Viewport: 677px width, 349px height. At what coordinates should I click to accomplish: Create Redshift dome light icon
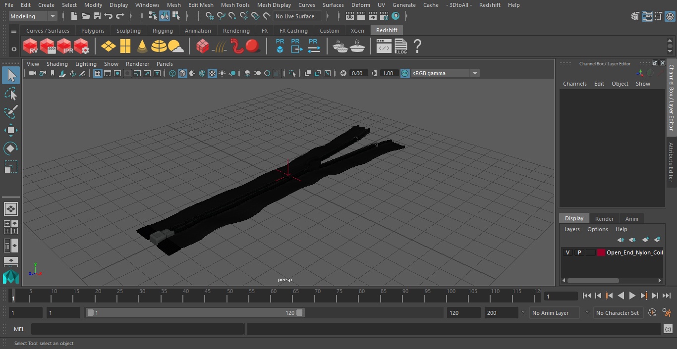click(x=159, y=47)
